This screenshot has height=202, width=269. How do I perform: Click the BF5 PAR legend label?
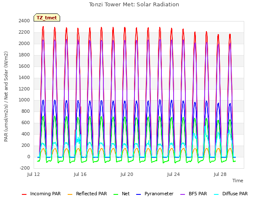(x=198, y=194)
